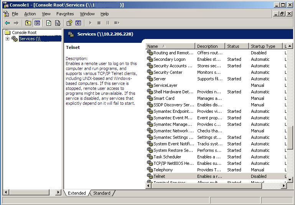
Task: Switch to the Standard tab
Action: (x=102, y=193)
